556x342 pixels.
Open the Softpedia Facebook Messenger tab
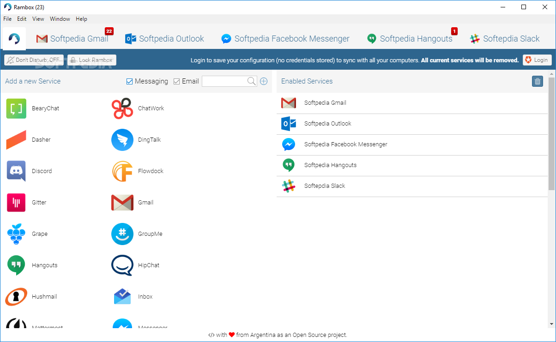click(x=285, y=39)
